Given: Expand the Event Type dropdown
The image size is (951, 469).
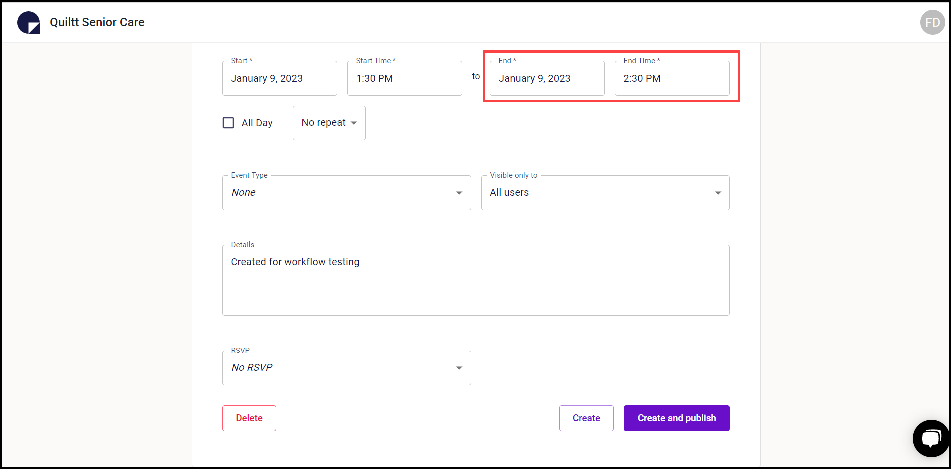Looking at the screenshot, I should 347,193.
